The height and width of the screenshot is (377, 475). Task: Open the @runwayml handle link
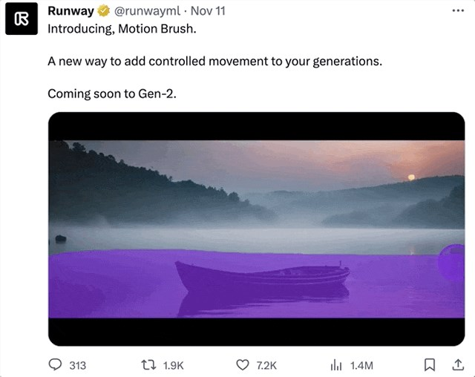145,12
